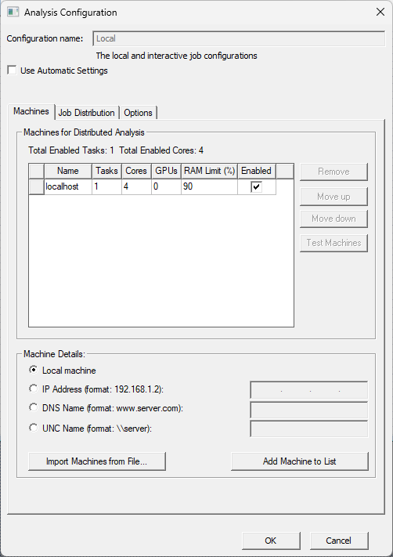Click the Test Machines button
Image resolution: width=393 pixels, height=557 pixels.
(334, 243)
